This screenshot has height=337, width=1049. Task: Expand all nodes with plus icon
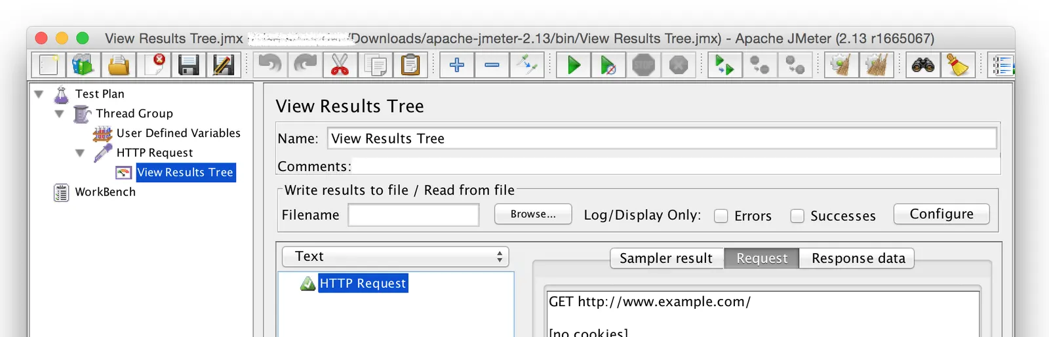click(457, 65)
